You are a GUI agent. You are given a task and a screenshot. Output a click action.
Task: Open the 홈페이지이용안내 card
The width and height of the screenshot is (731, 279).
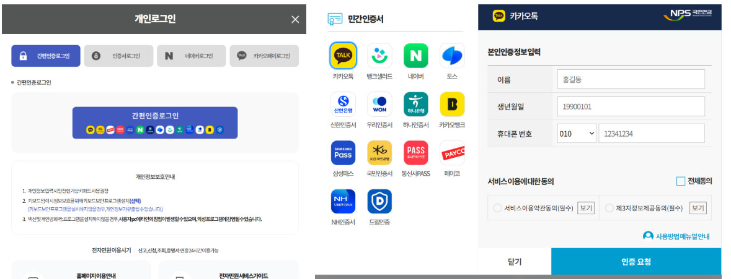(x=81, y=270)
